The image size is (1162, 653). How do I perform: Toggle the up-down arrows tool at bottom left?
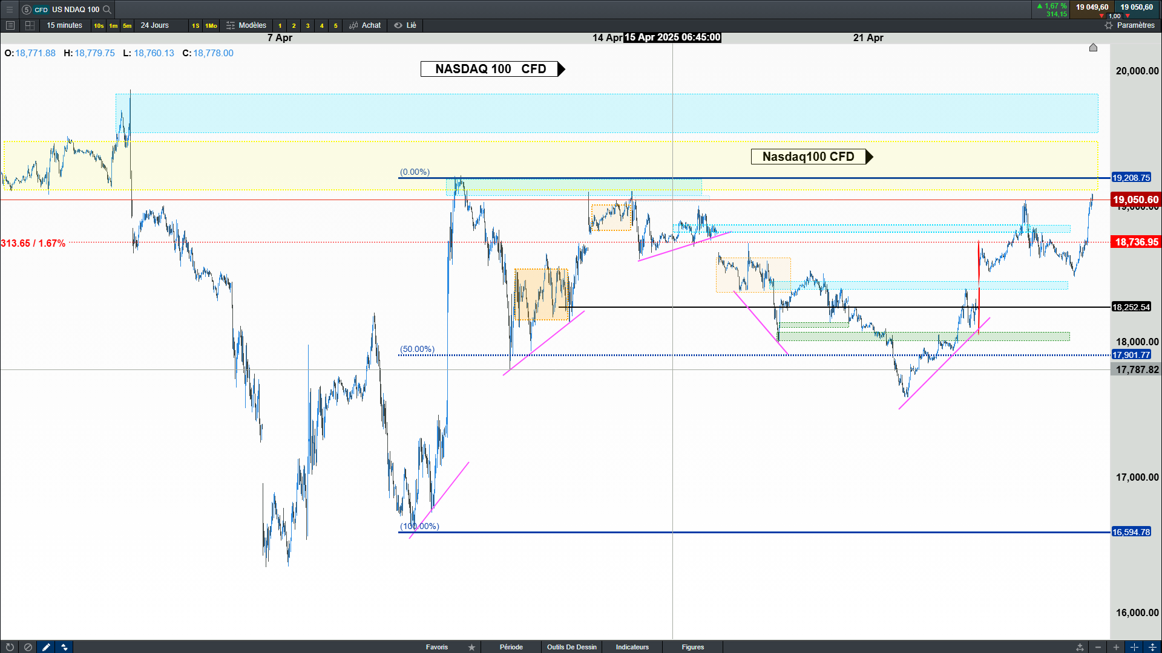(x=64, y=647)
